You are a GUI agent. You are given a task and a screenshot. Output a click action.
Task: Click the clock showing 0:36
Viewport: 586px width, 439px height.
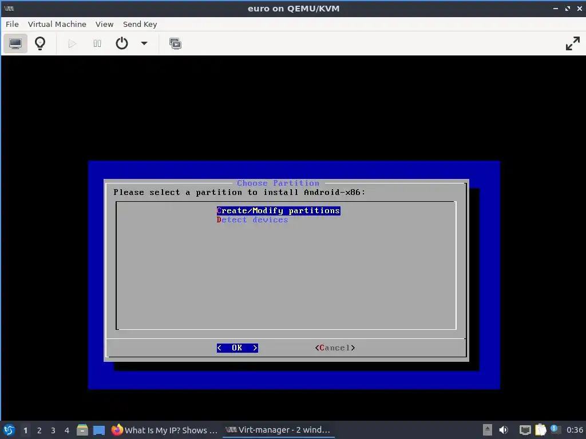pyautogui.click(x=575, y=430)
